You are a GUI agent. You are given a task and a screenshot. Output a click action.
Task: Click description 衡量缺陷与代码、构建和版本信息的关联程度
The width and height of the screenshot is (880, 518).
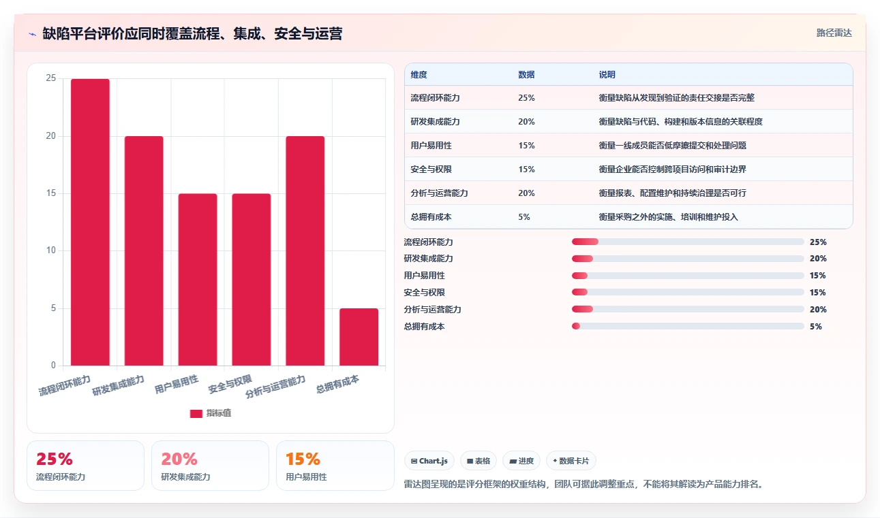pyautogui.click(x=680, y=122)
